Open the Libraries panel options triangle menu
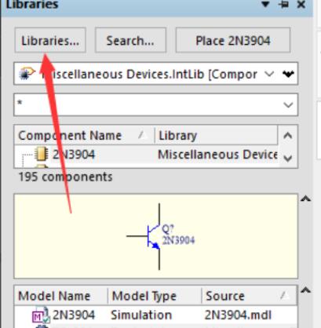 (265, 4)
